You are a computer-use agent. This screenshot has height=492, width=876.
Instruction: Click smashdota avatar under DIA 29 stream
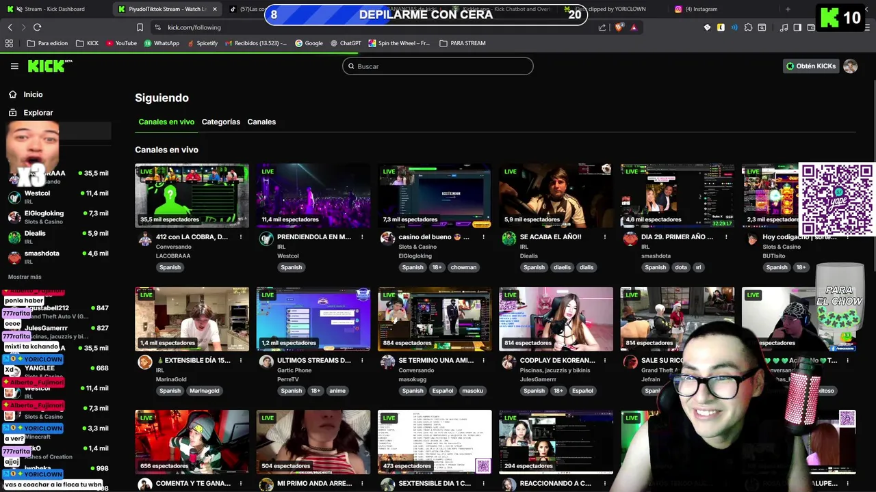tap(630, 238)
